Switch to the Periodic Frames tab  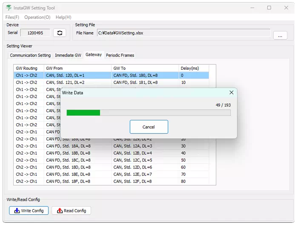(x=120, y=55)
